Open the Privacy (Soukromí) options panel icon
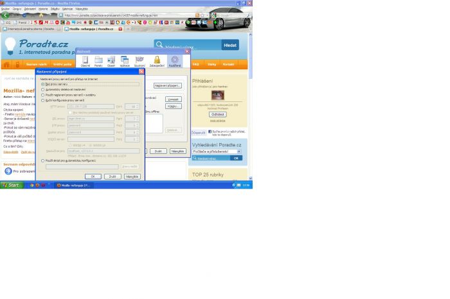The image size is (450, 299). (139, 62)
